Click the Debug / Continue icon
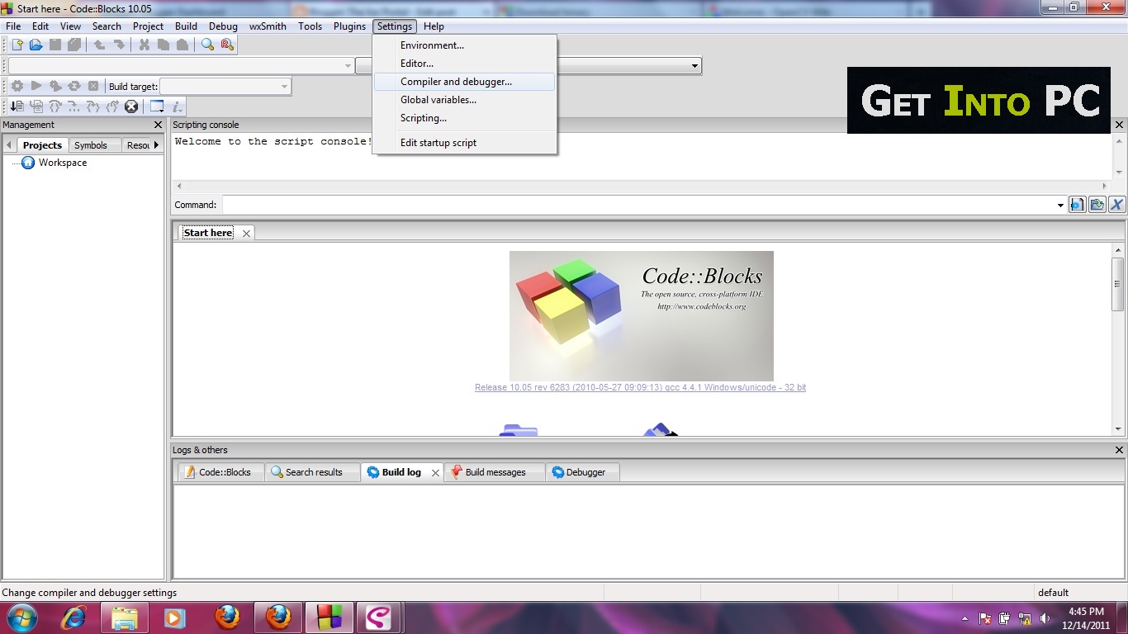This screenshot has height=634, width=1128. (17, 106)
